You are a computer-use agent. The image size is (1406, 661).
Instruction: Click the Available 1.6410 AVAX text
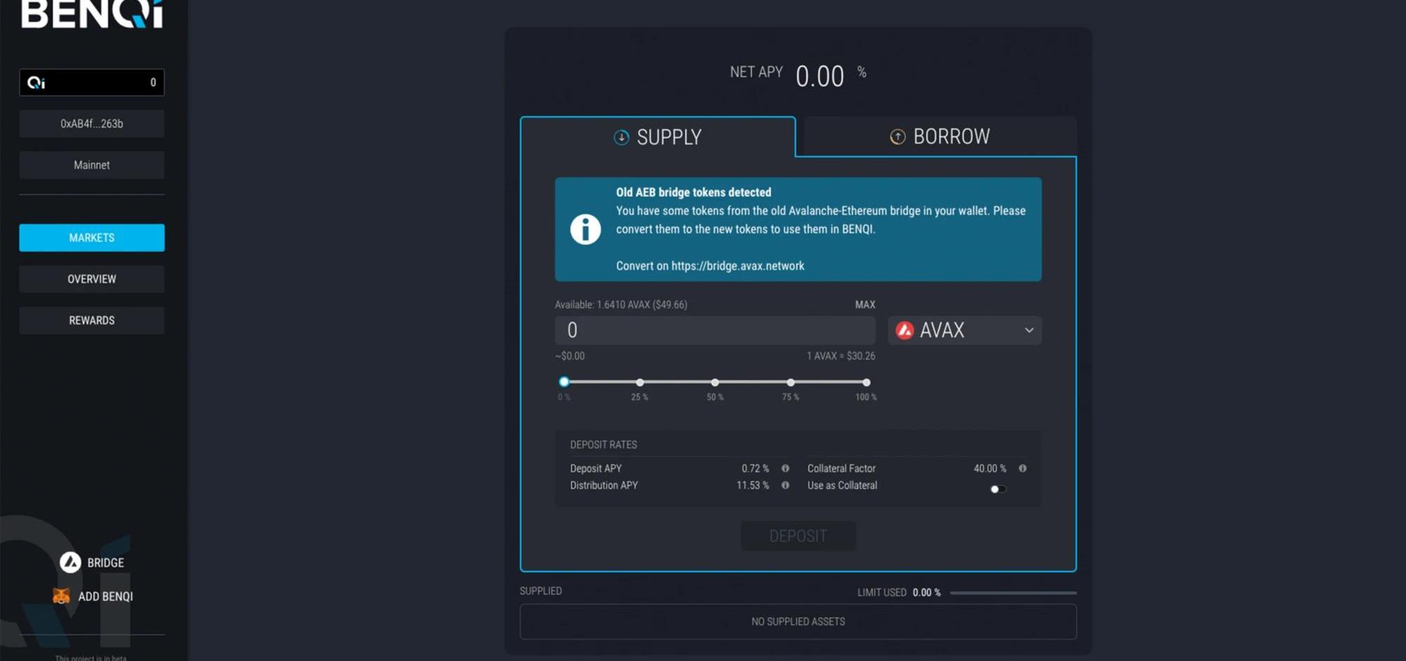tap(621, 304)
